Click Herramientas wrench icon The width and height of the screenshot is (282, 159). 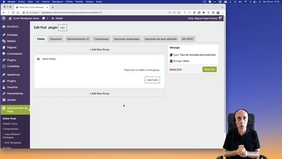click(4, 94)
